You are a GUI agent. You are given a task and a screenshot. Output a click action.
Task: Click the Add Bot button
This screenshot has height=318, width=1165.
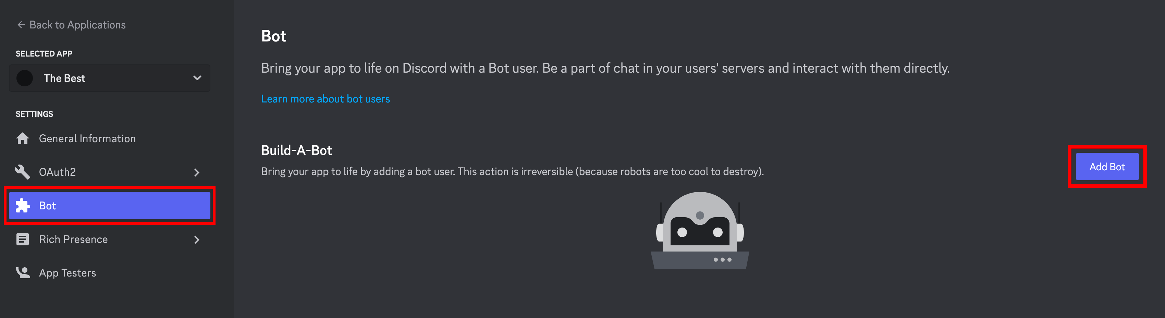[x=1107, y=167]
